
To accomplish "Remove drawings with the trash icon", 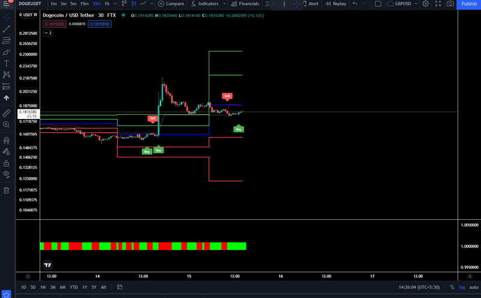I will coord(7,190).
